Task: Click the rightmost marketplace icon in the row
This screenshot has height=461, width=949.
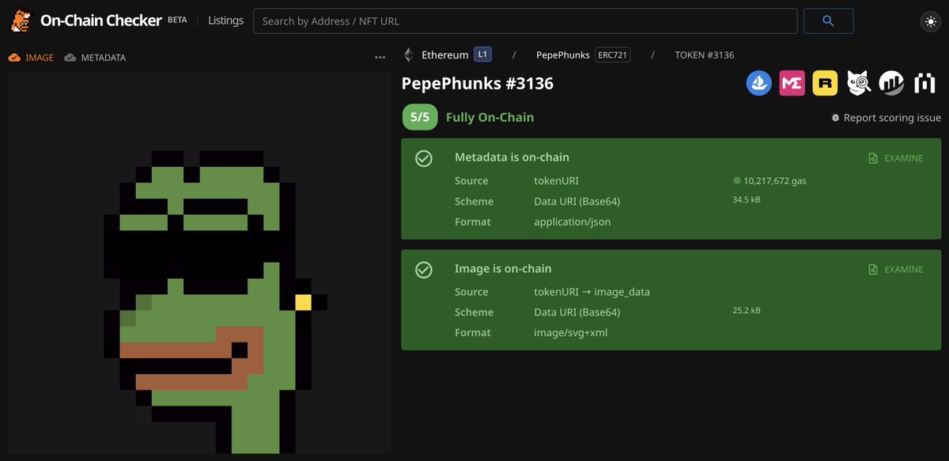Action: (x=924, y=82)
